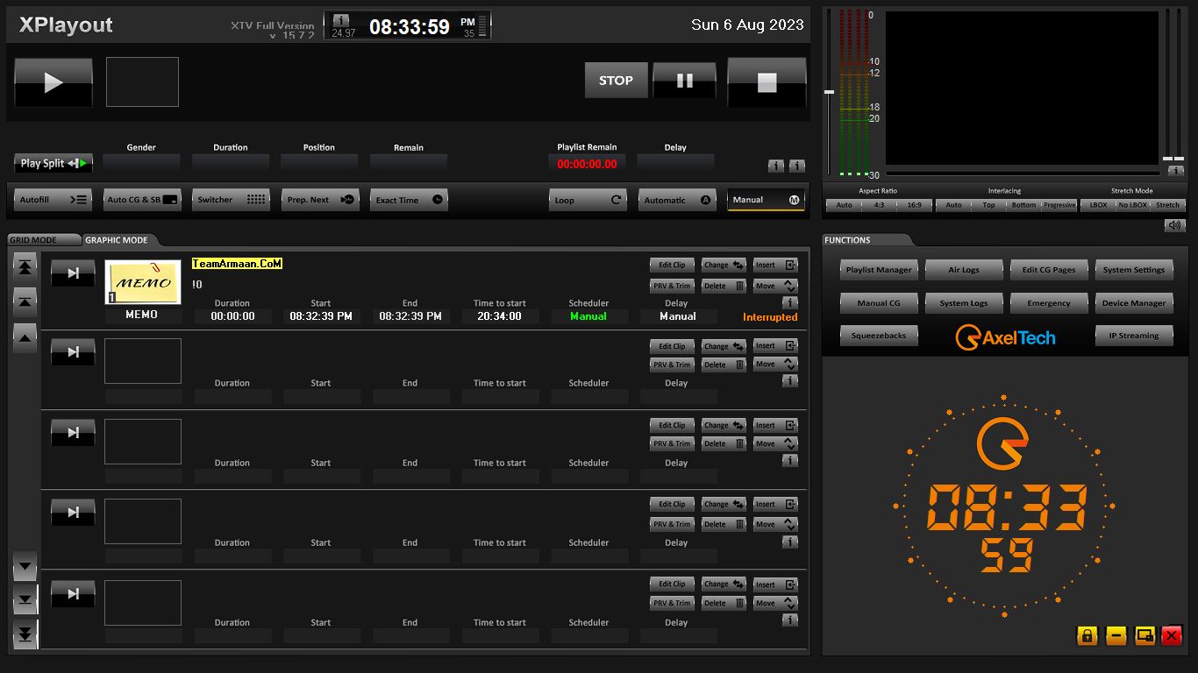The image size is (1198, 673).
Task: Enable Loop playback
Action: point(588,200)
